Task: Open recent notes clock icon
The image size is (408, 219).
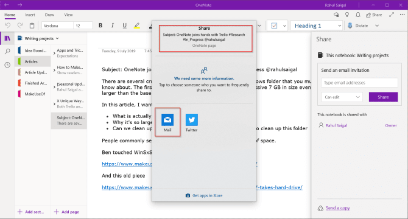Action: [7, 64]
